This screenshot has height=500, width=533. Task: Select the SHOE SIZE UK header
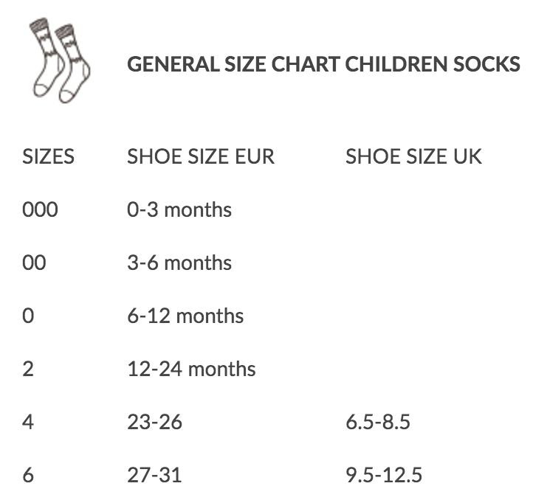pos(413,156)
